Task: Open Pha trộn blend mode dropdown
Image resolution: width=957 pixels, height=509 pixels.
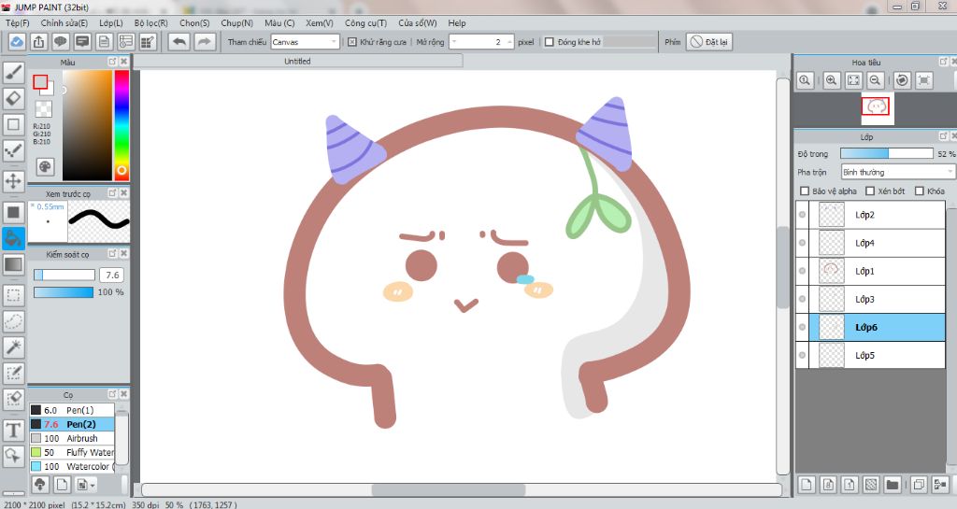Action: pos(898,172)
